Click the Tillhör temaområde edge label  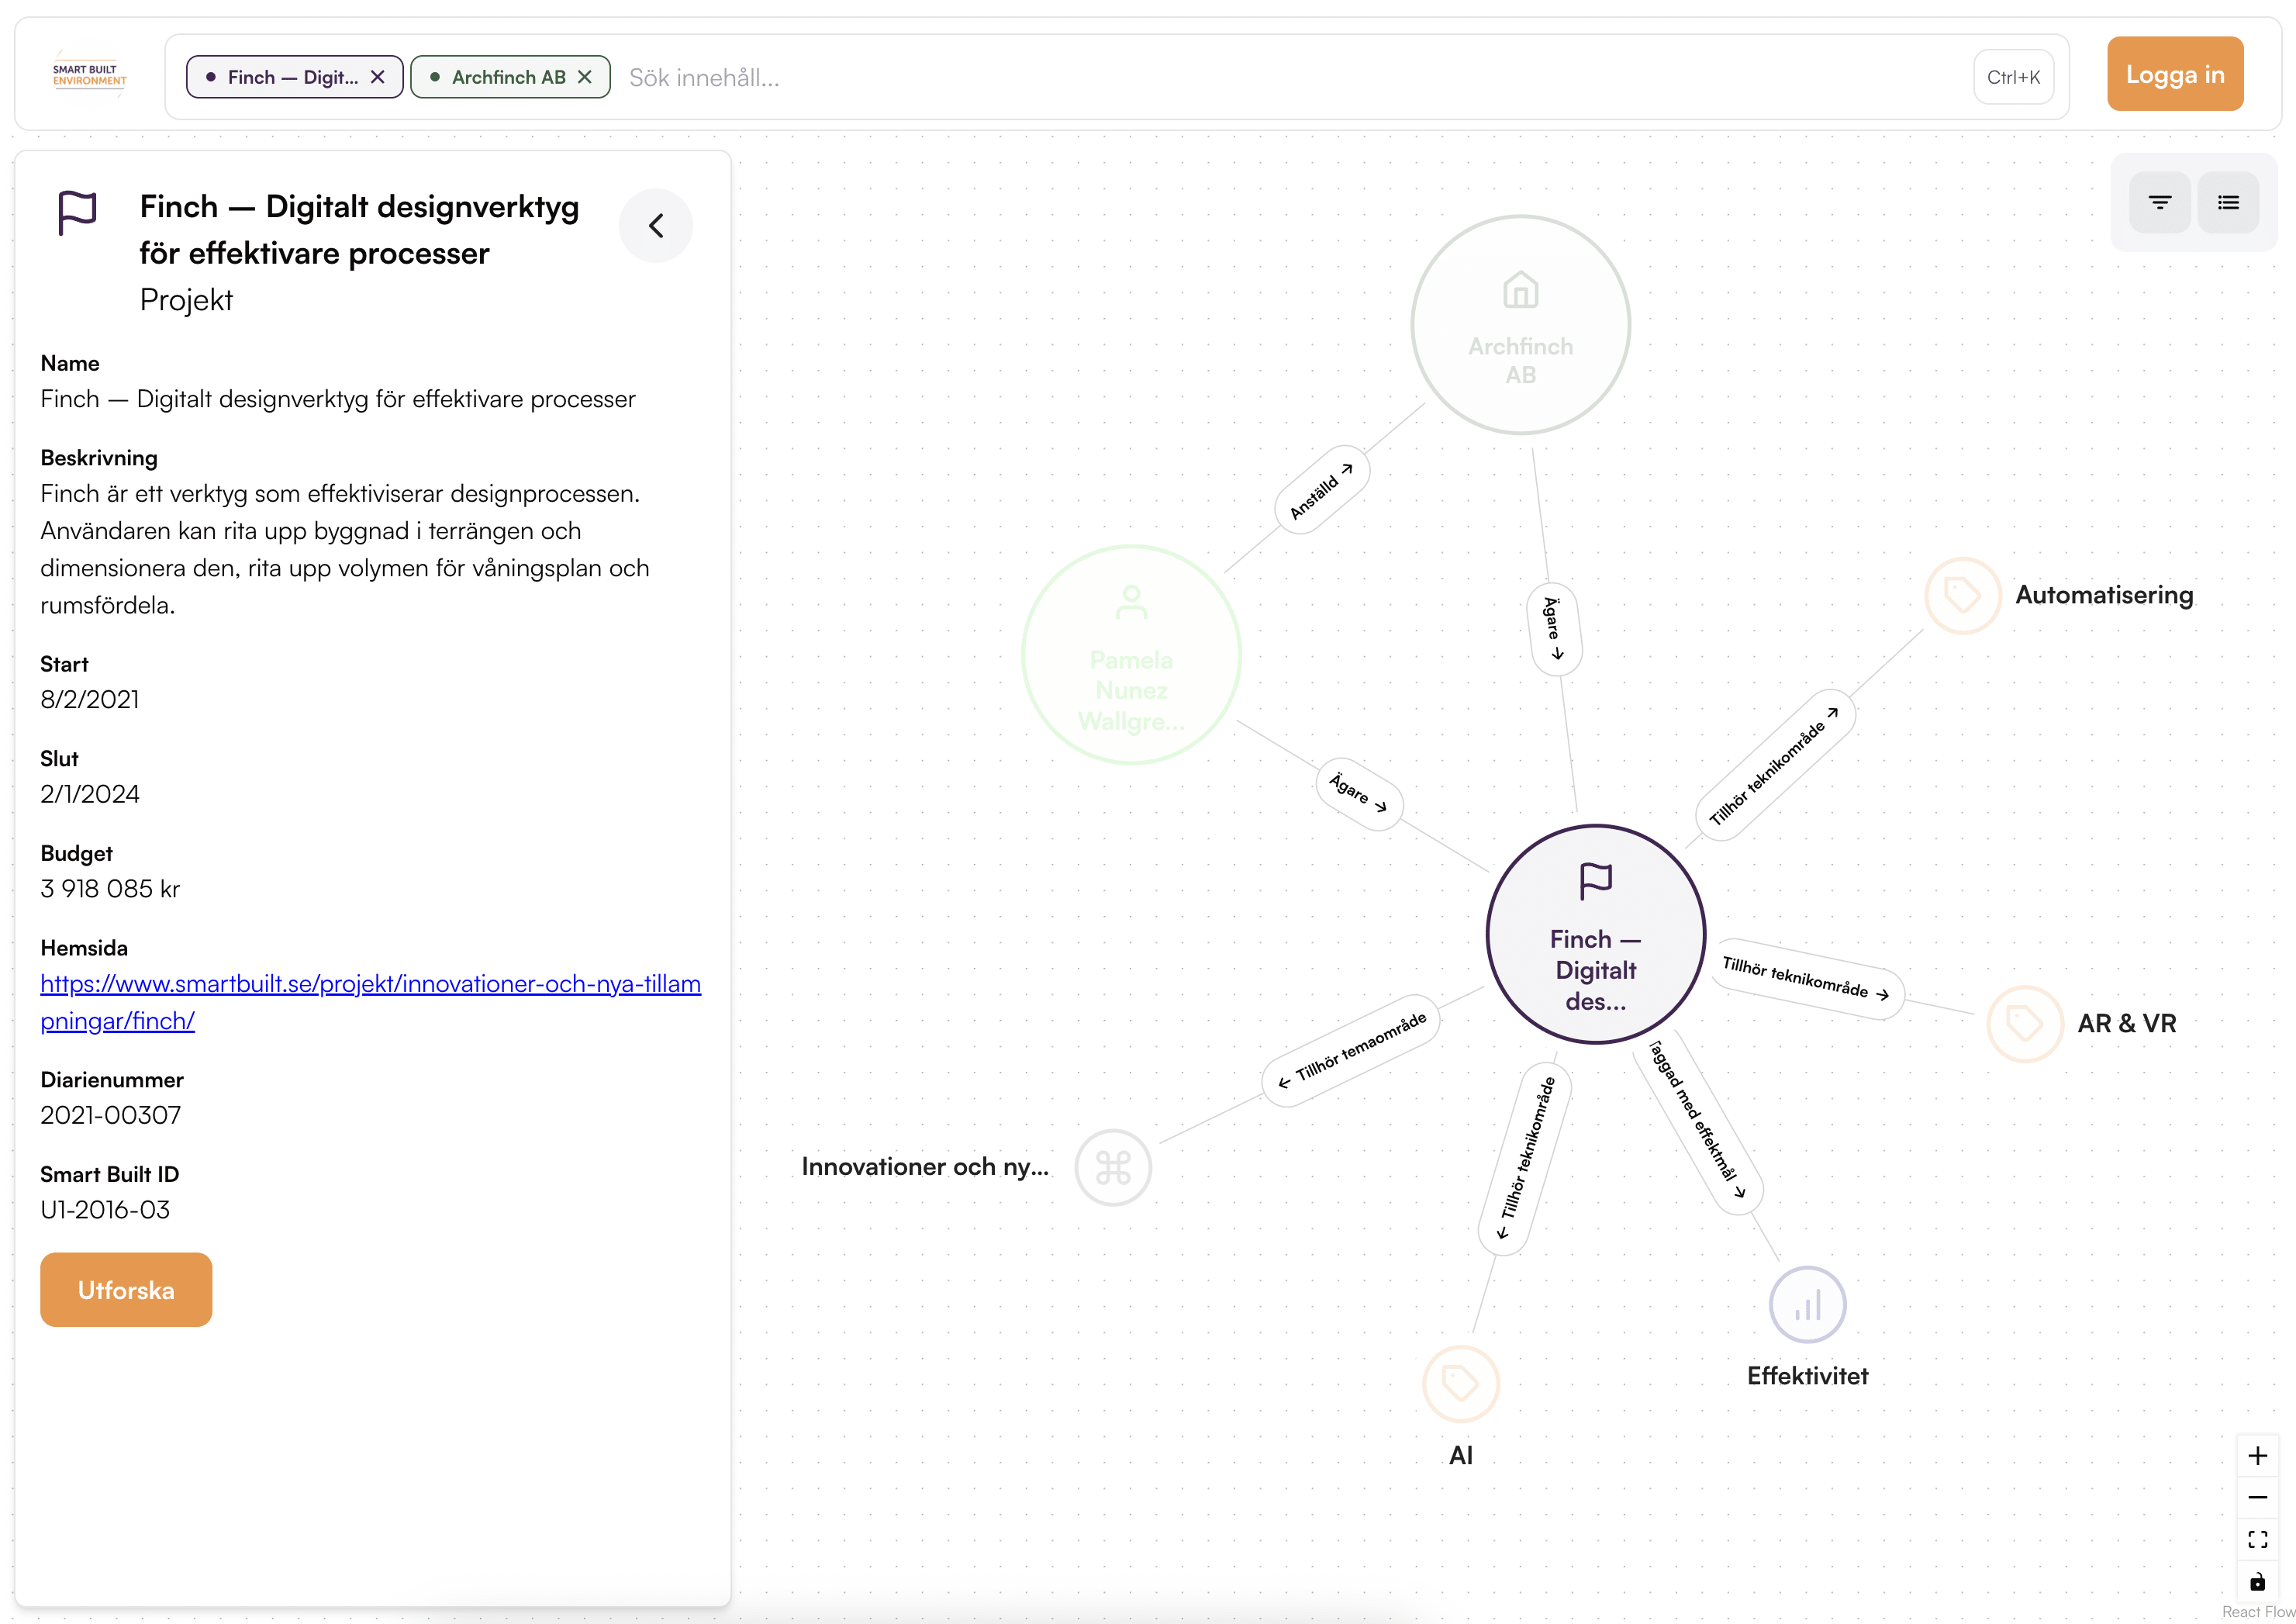click(1351, 1050)
